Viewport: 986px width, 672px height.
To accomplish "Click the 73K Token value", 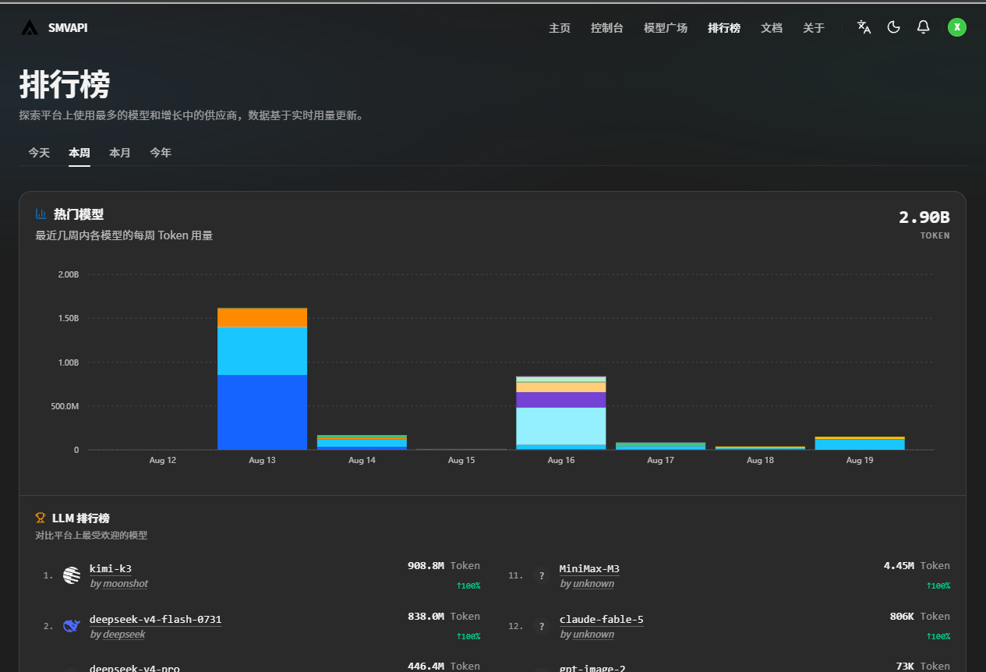I will coord(923,667).
